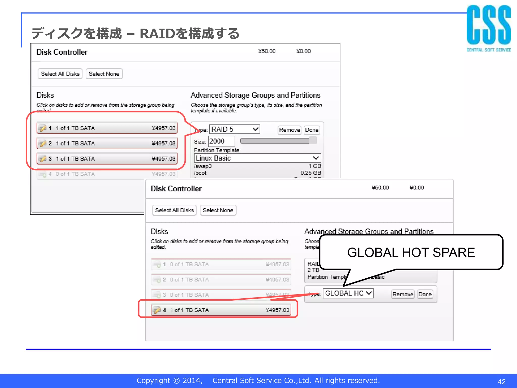Click ¥0.00 price in lower Disk Controller header
Screen dimensions: 517x388
point(417,188)
